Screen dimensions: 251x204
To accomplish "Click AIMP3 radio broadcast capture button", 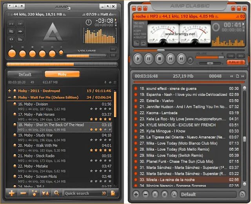I will point(20,23).
